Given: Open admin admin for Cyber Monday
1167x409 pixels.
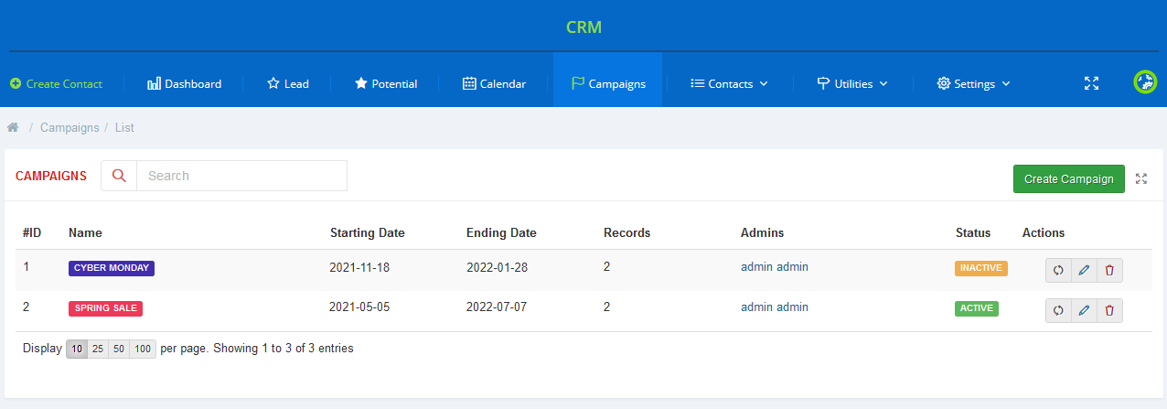Looking at the screenshot, I should (775, 267).
